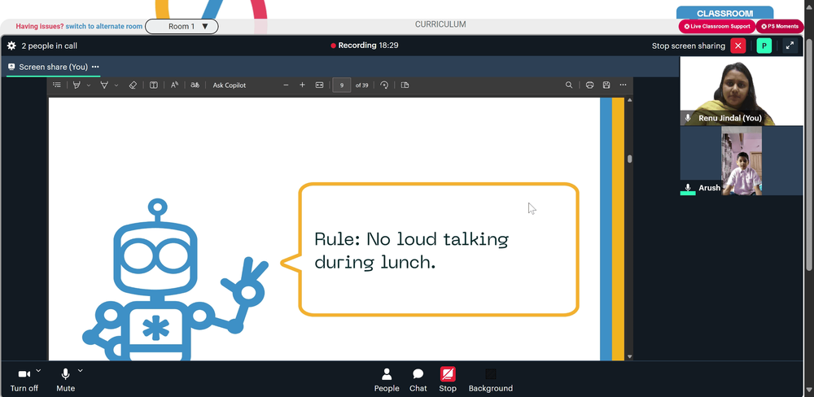814x397 pixels.
Task: Click the print icon in PDF toolbar
Action: [x=589, y=85]
